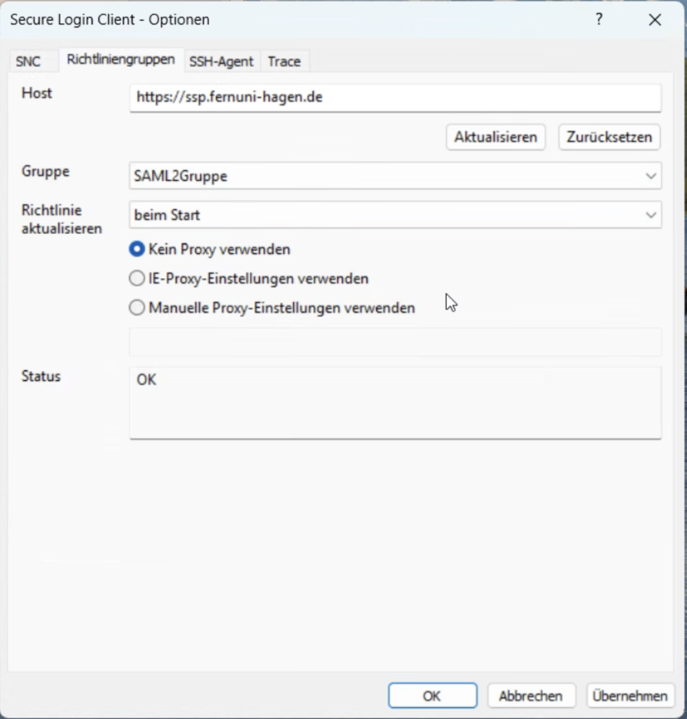The image size is (687, 719).
Task: Close the Secure Login Client options dialog
Action: [655, 20]
